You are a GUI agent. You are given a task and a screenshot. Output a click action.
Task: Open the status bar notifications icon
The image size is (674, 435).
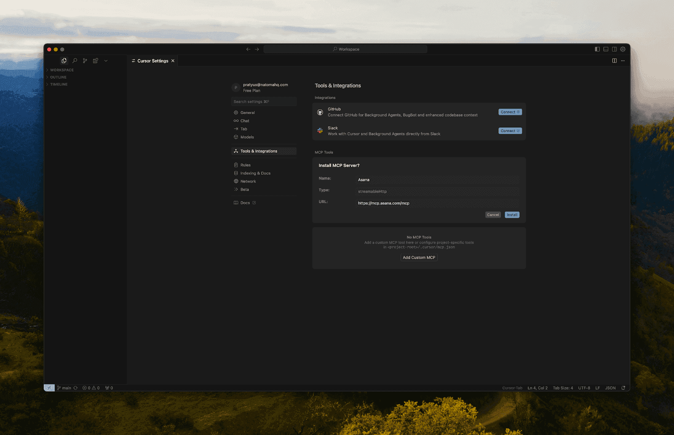623,388
